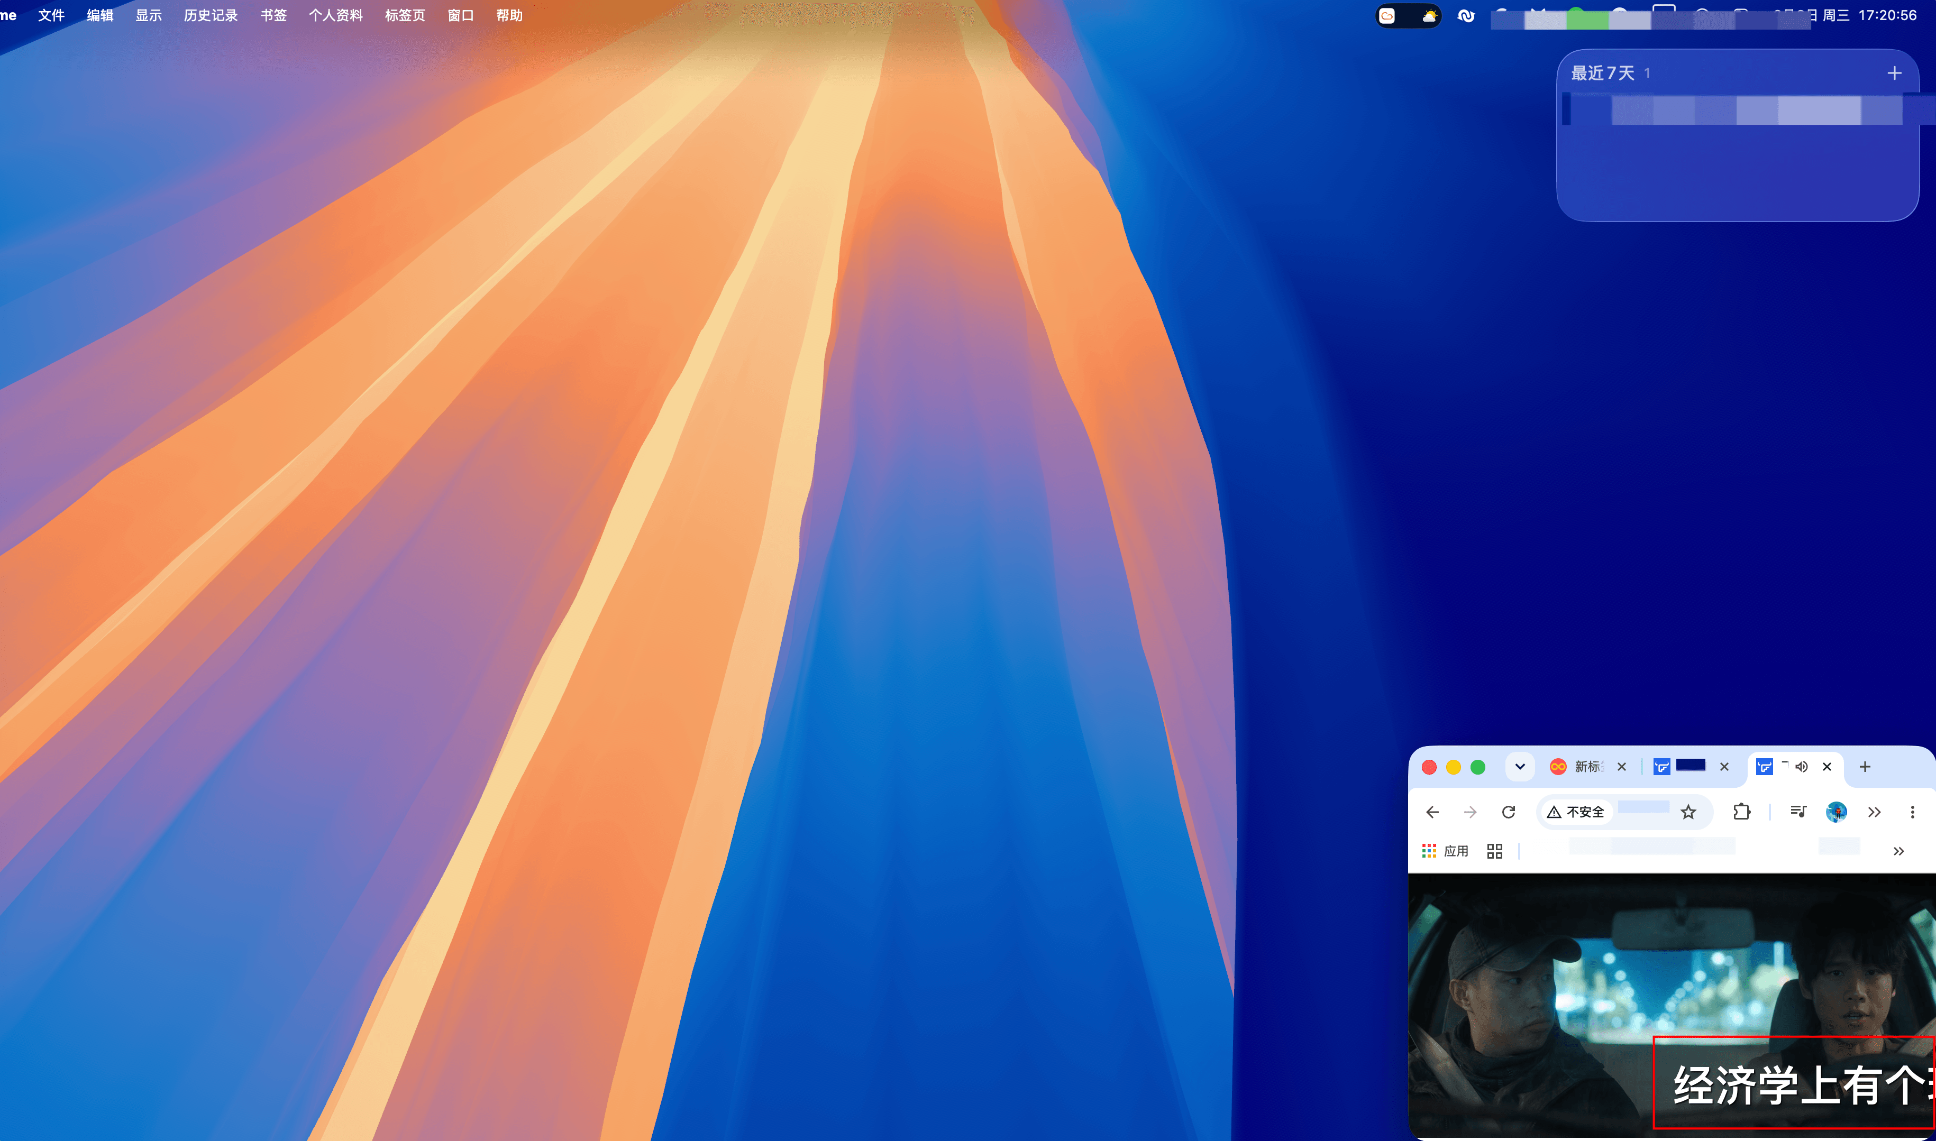Click the tab groups grid icon in bookmarks bar

pyautogui.click(x=1494, y=851)
